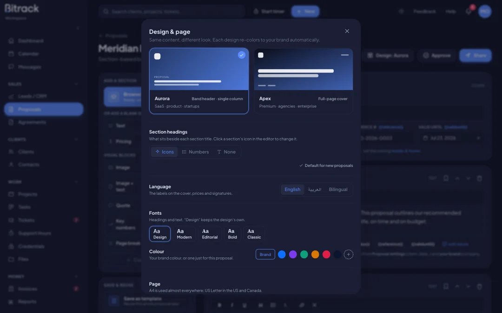Collapse the Sales sidebar group
Image resolution: width=502 pixels, height=313 pixels.
point(76,84)
